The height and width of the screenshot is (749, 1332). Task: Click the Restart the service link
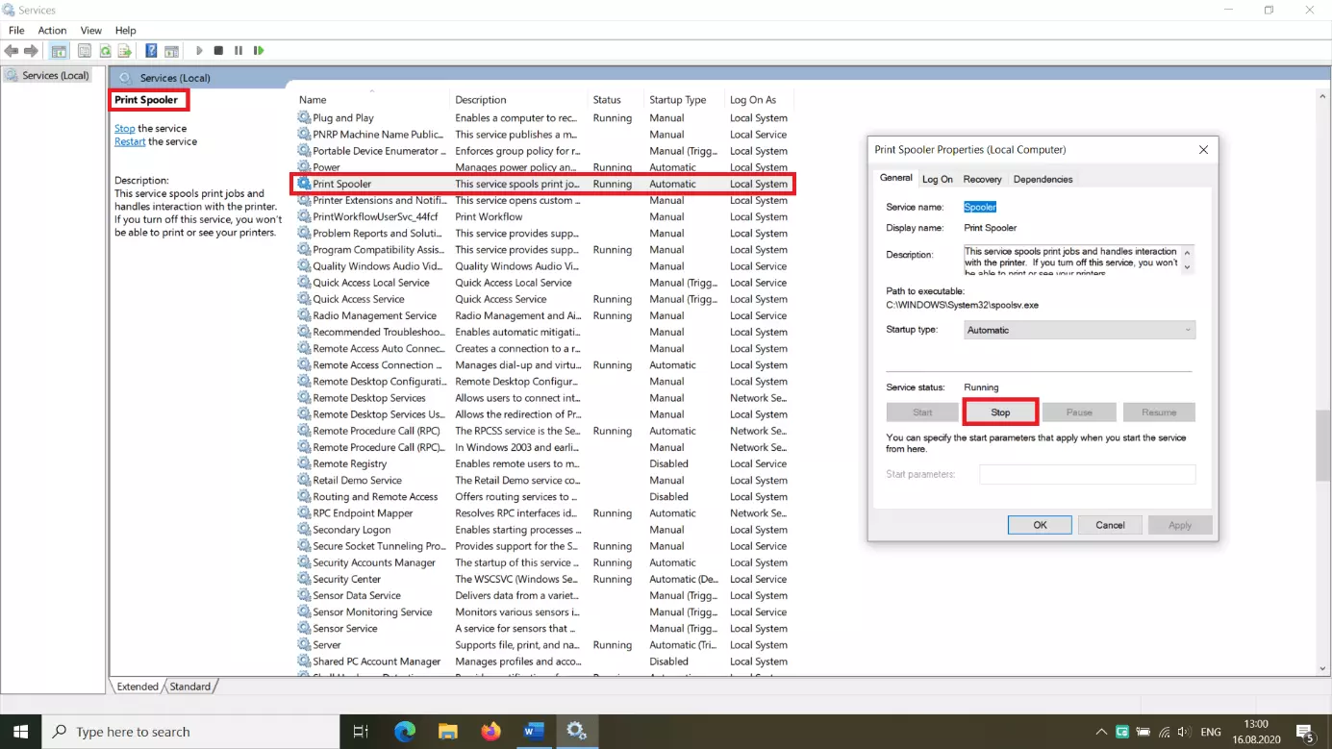pyautogui.click(x=130, y=141)
